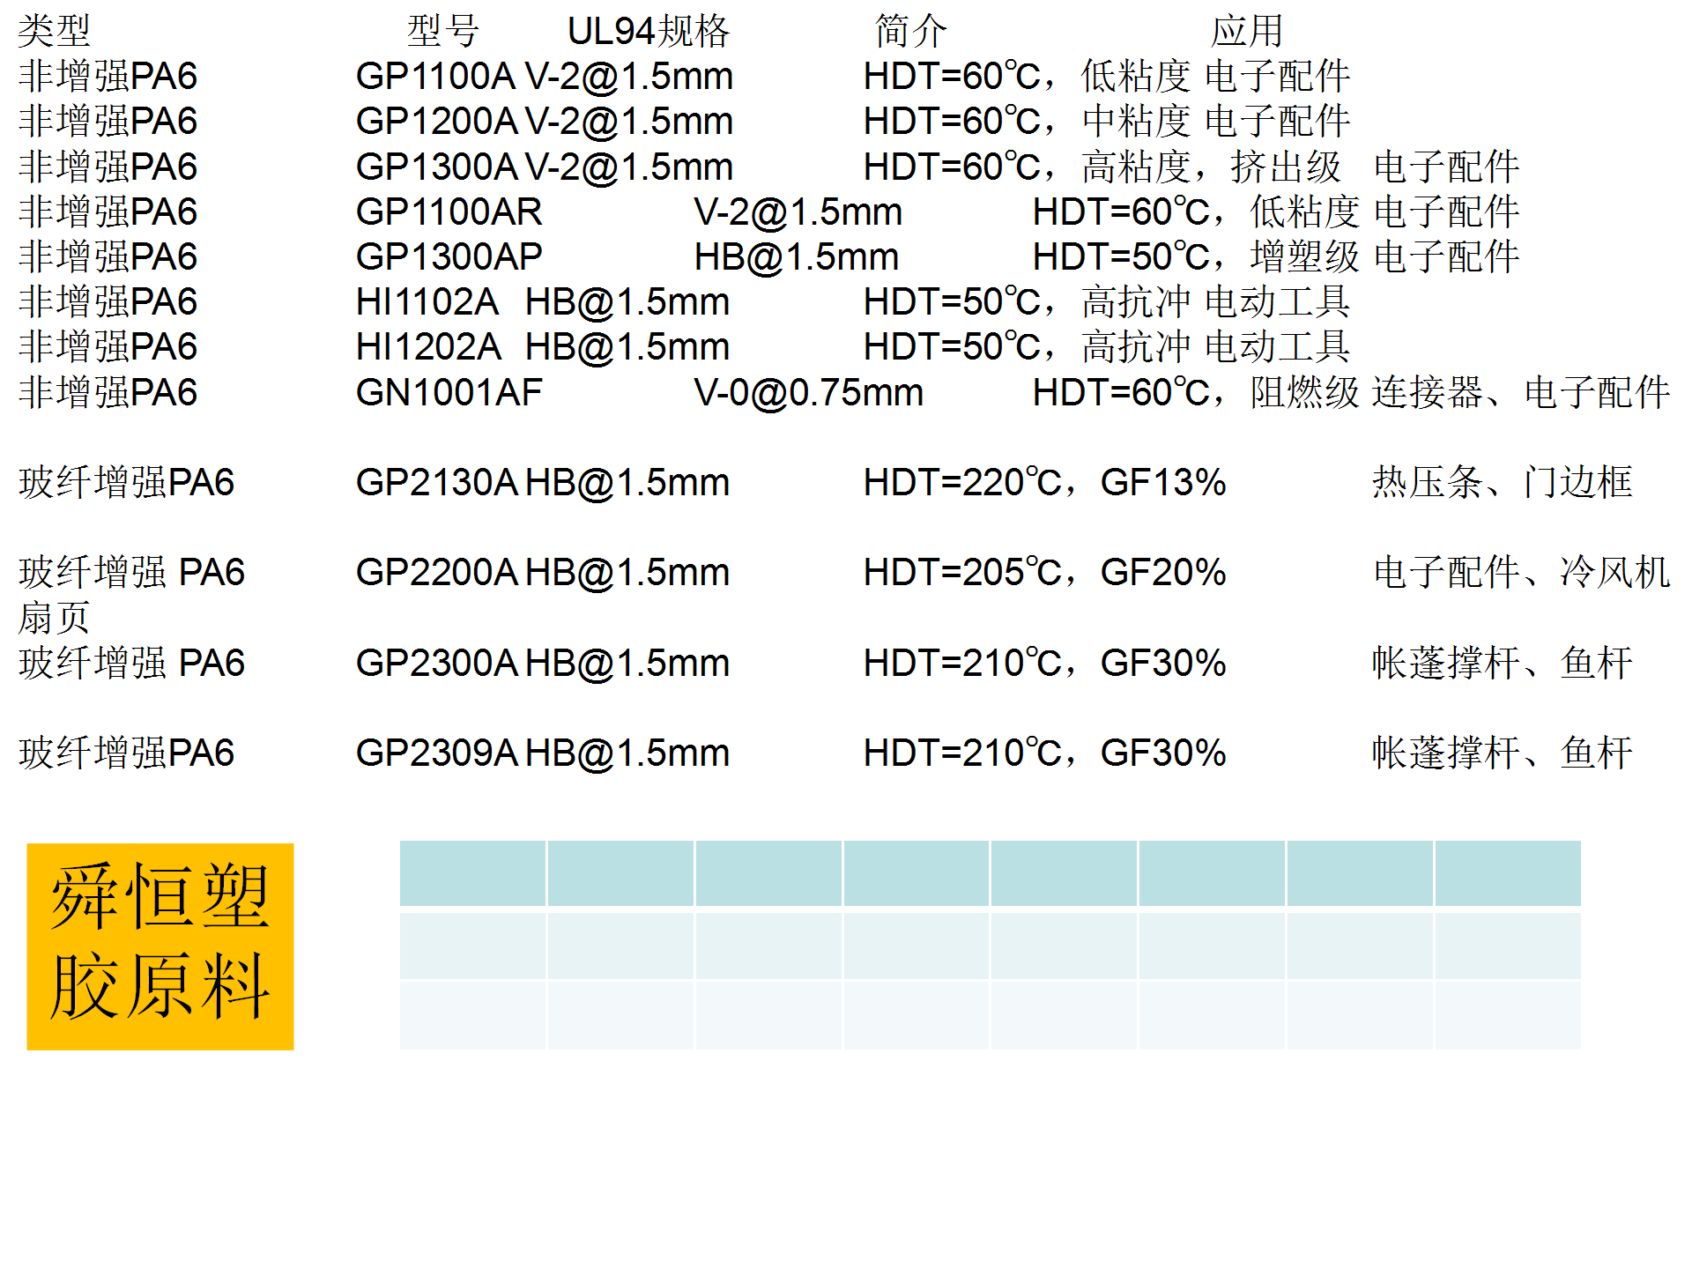Click the 连接器、电子配件 application text

[1520, 393]
